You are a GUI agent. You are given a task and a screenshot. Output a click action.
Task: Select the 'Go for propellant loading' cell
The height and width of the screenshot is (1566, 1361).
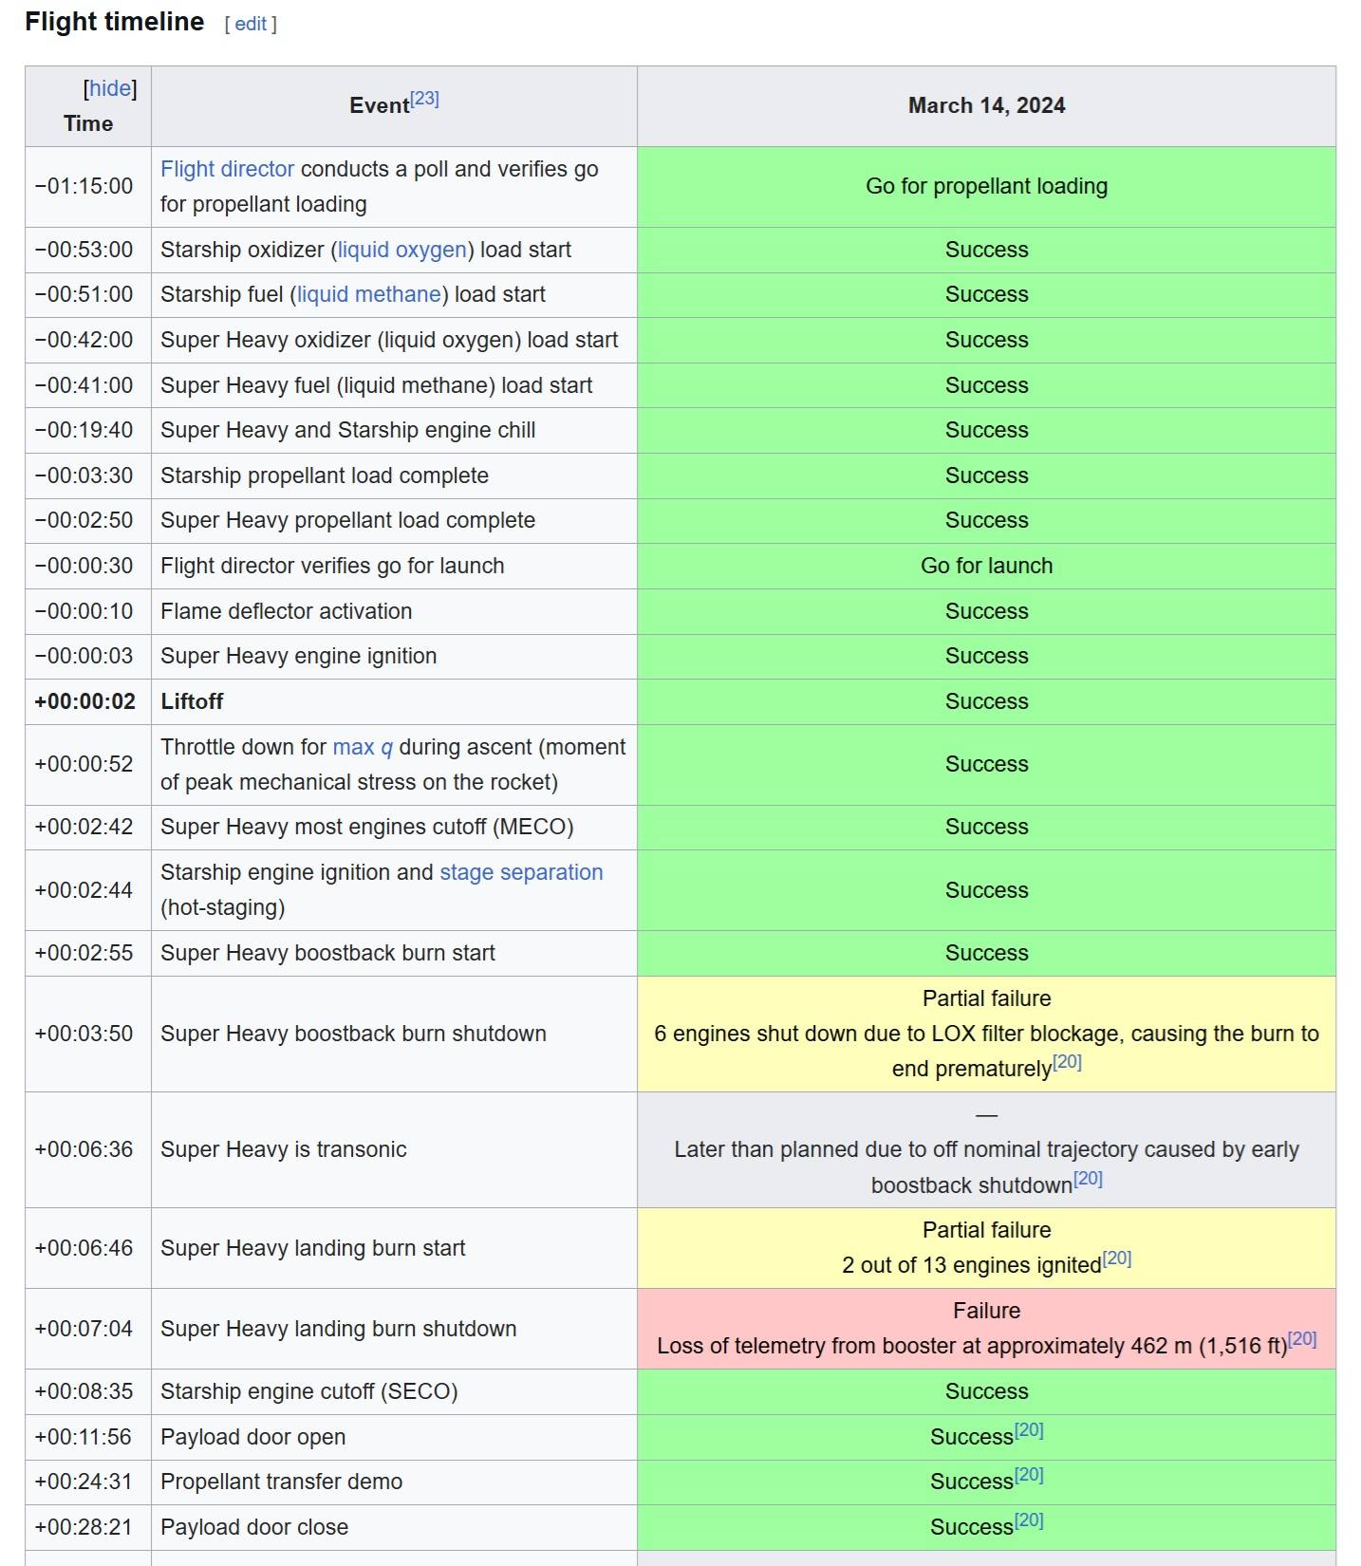986,186
